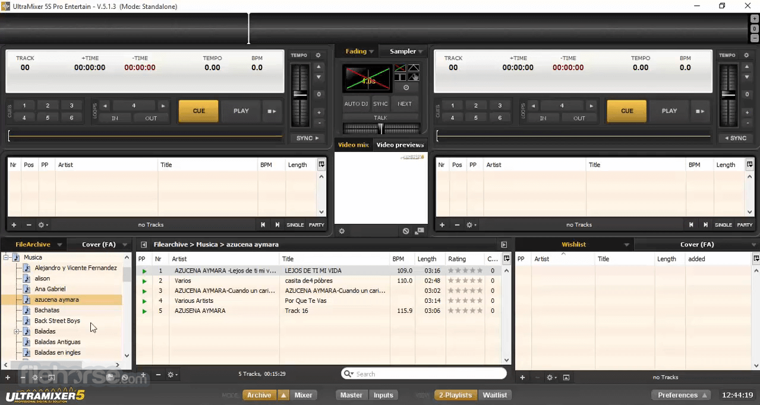Click the remove icon below file archive track list
This screenshot has height=405, width=760.
pos(158,375)
